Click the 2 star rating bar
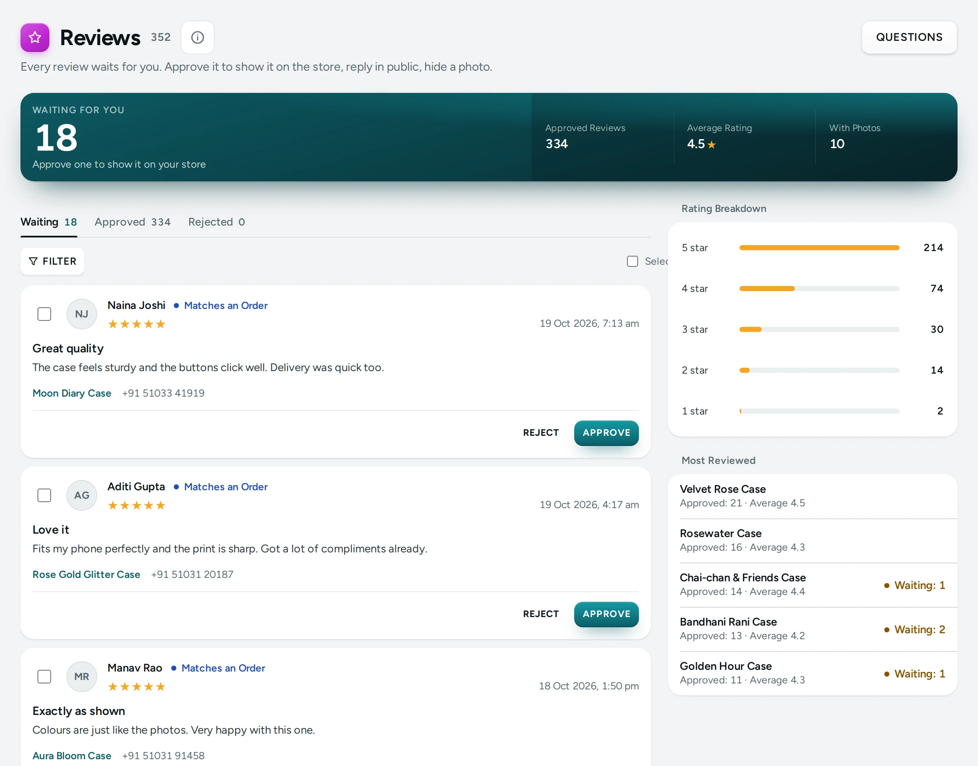978x766 pixels. (819, 370)
